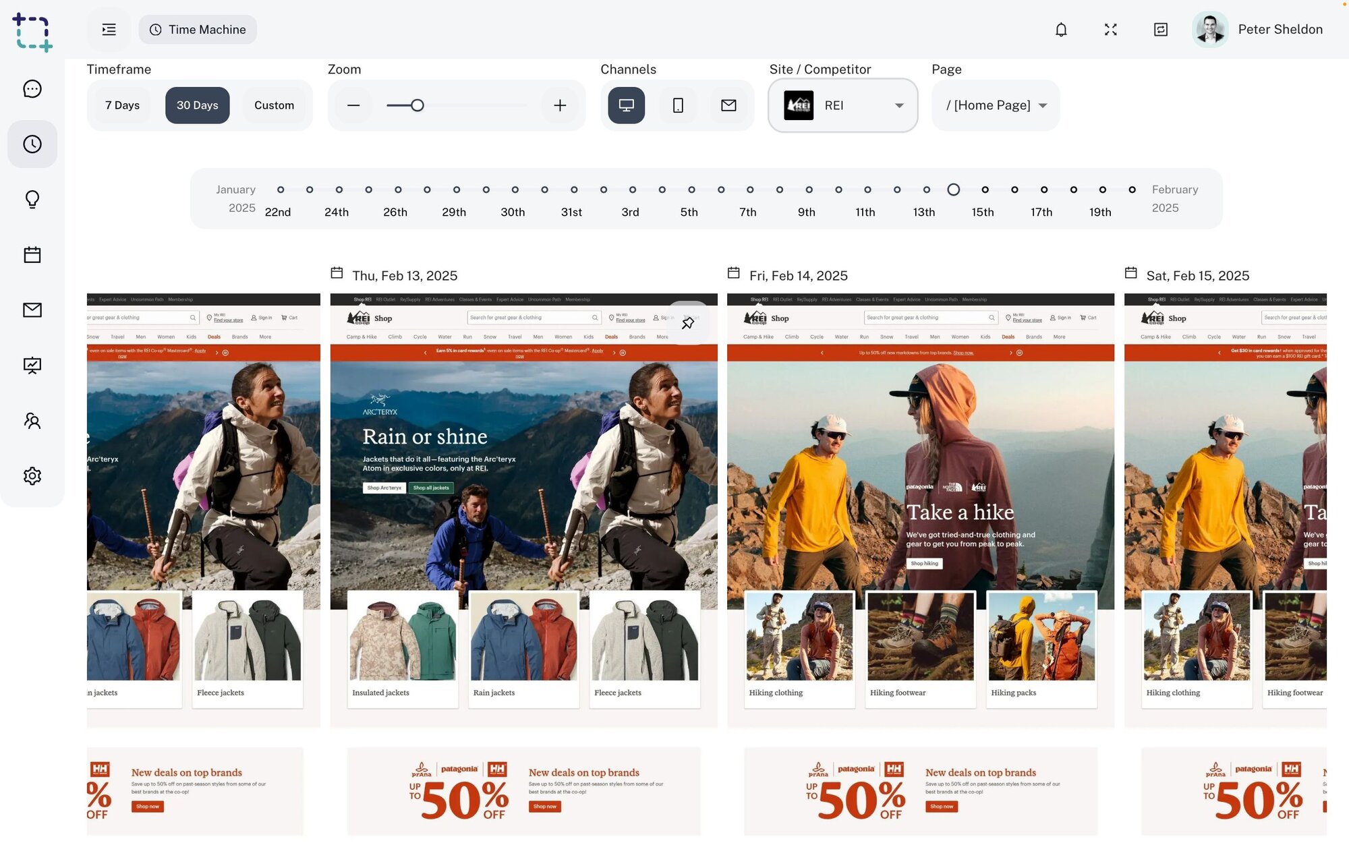
Task: Click Cart link in Feb 14 screenshot
Action: tap(1088, 318)
